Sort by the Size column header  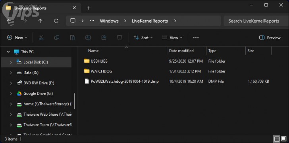[250, 51]
